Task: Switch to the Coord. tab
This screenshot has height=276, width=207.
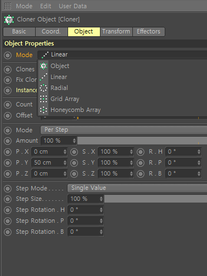Action: [x=51, y=31]
